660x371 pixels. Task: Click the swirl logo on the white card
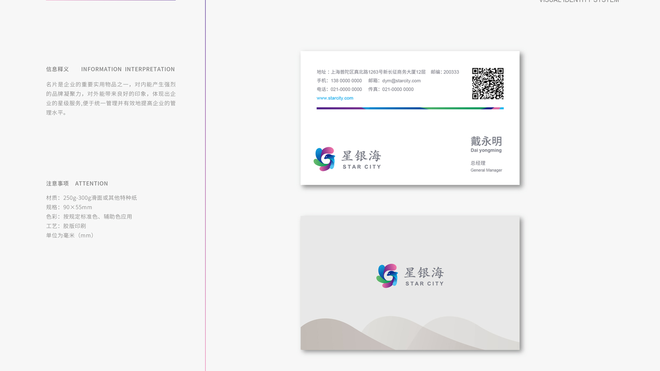tap(325, 159)
